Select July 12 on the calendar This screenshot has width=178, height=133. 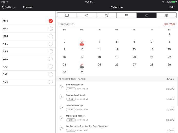pos(117,49)
